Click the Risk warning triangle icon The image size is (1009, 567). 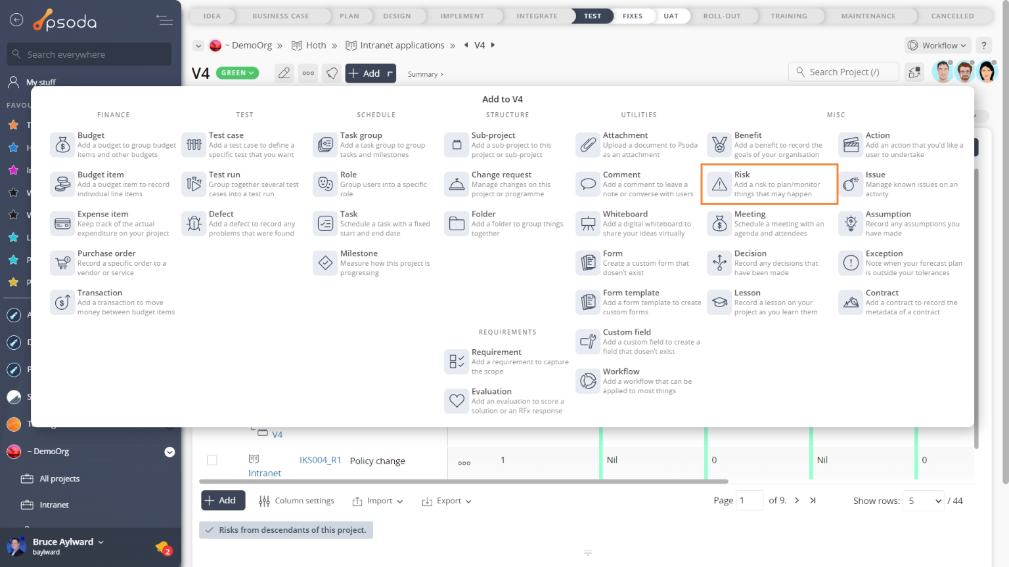click(x=719, y=184)
